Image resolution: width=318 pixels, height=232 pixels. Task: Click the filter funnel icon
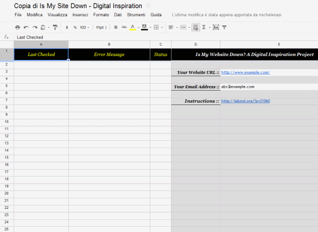point(224,27)
